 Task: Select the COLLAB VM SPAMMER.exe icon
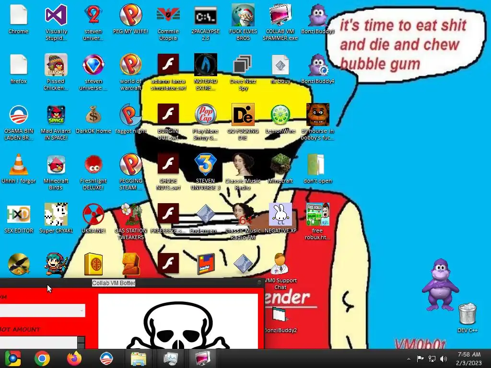point(280,23)
